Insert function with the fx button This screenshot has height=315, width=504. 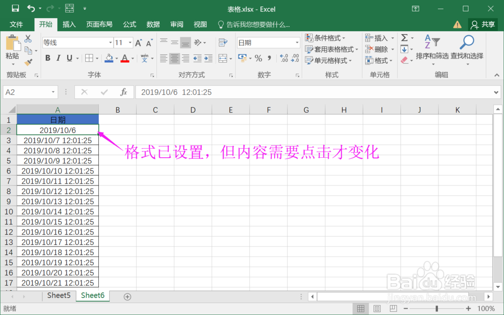tap(124, 92)
